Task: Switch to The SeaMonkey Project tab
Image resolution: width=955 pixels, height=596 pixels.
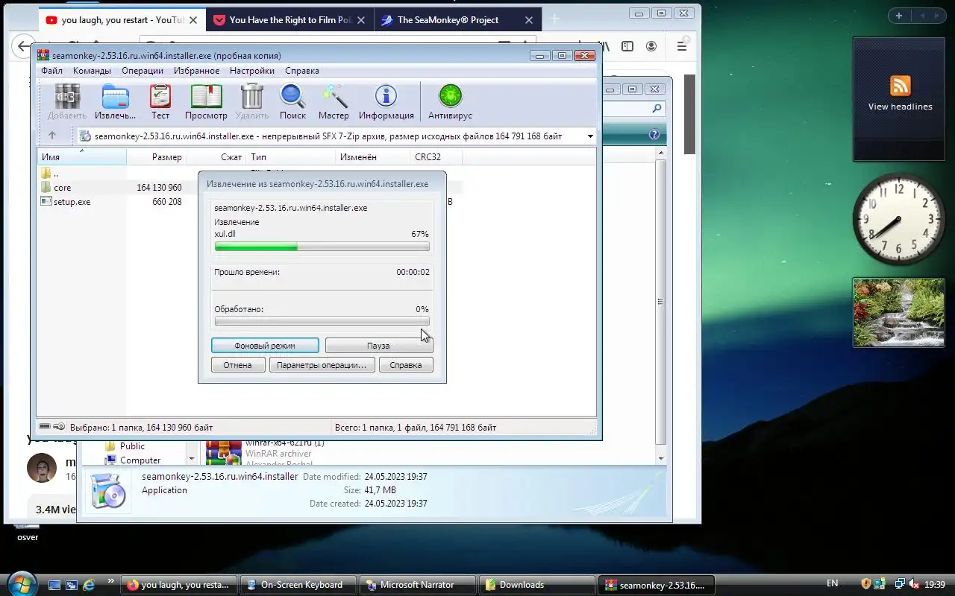Action: pos(457,20)
